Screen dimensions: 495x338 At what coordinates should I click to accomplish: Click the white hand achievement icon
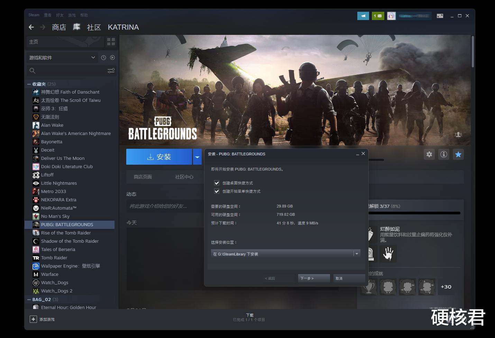(388, 254)
